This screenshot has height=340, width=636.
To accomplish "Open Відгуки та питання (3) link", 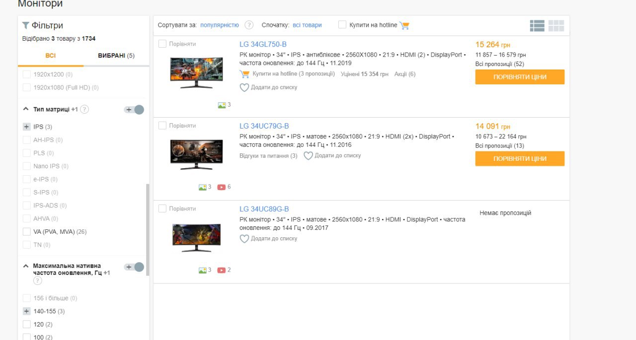I will pyautogui.click(x=268, y=156).
